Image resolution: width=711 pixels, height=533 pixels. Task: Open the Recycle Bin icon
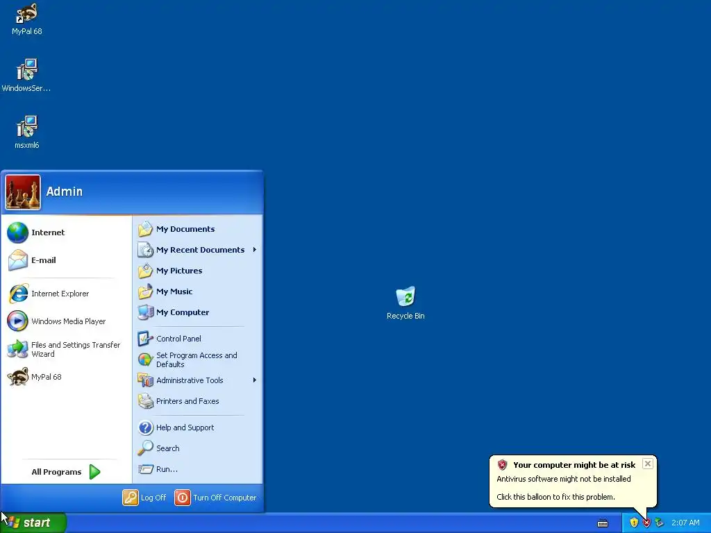tap(405, 303)
